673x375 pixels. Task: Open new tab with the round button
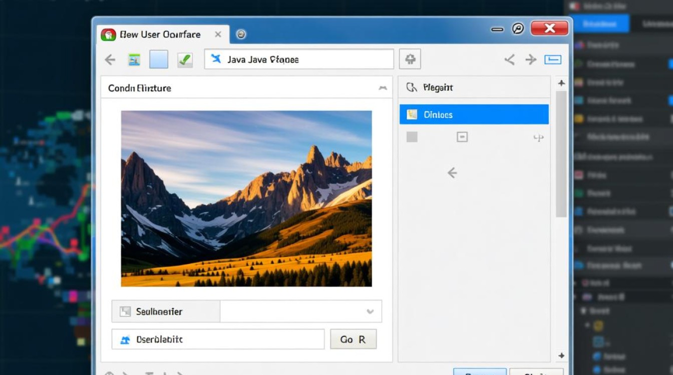(x=241, y=34)
